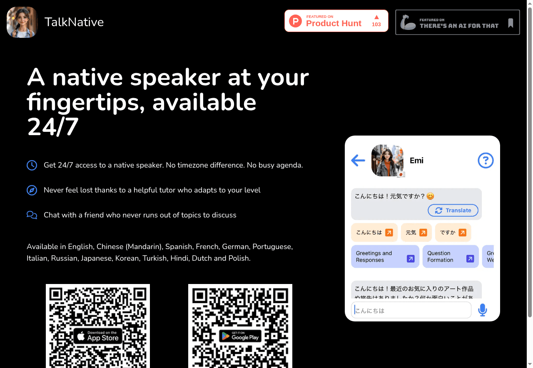The height and width of the screenshot is (368, 533).
Task: Click the bookmark icon on the AI For That badge
Action: [511, 22]
